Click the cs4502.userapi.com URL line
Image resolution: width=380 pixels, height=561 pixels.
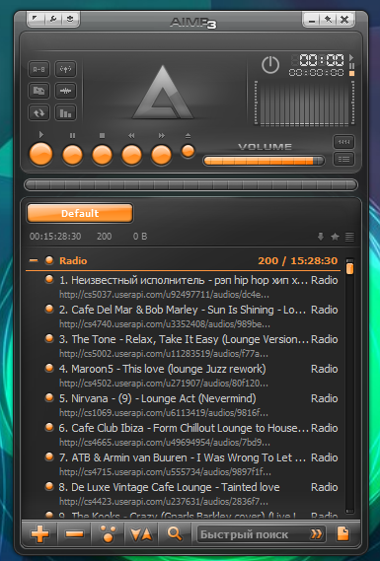pyautogui.click(x=163, y=384)
